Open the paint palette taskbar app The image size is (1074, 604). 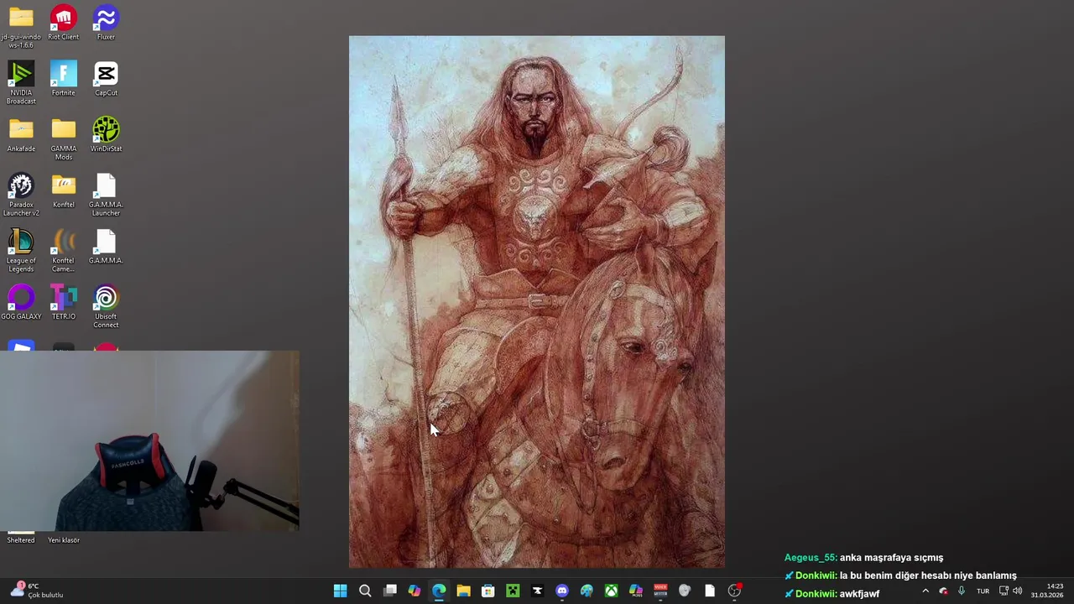pyautogui.click(x=587, y=591)
